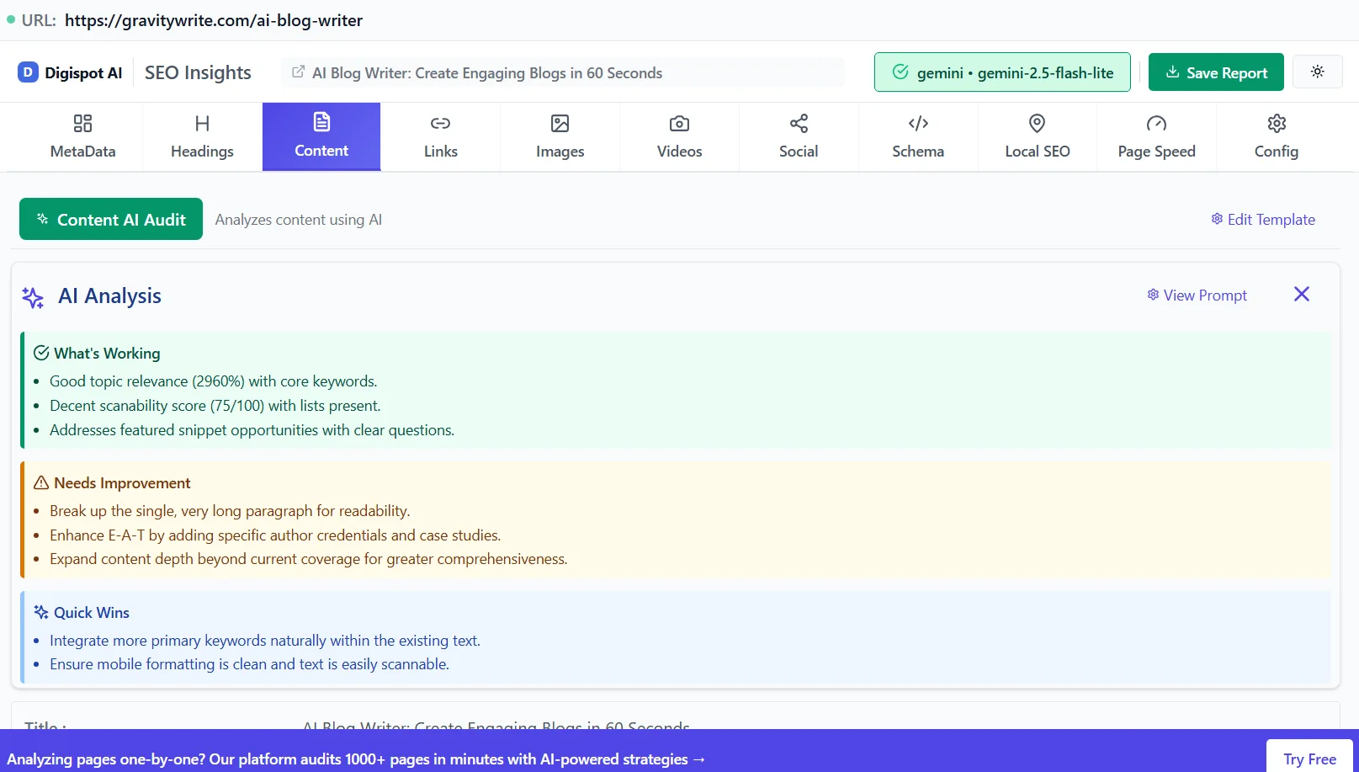Select the Images tab

(x=560, y=136)
